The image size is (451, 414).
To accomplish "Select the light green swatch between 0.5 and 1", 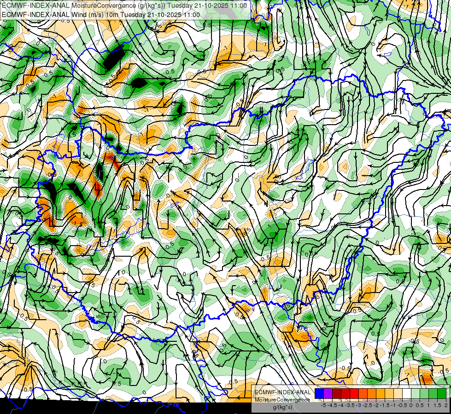I will (x=424, y=394).
